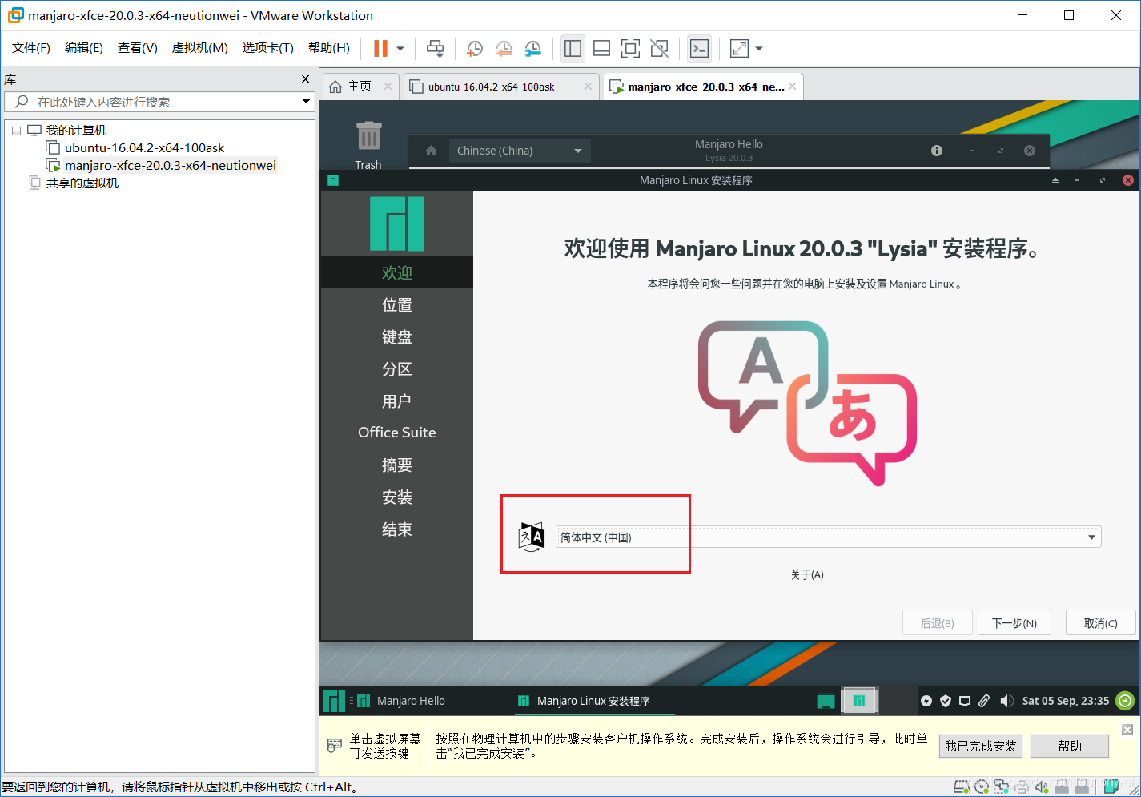This screenshot has height=797, width=1141.
Task: Click the 下一步(N) next button
Action: (1014, 622)
